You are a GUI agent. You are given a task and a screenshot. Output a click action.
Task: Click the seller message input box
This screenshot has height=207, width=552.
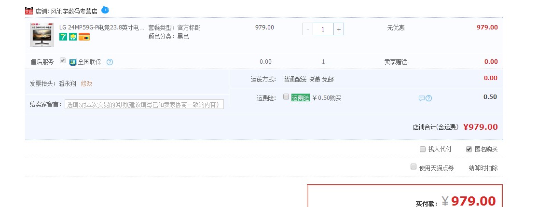(x=144, y=105)
